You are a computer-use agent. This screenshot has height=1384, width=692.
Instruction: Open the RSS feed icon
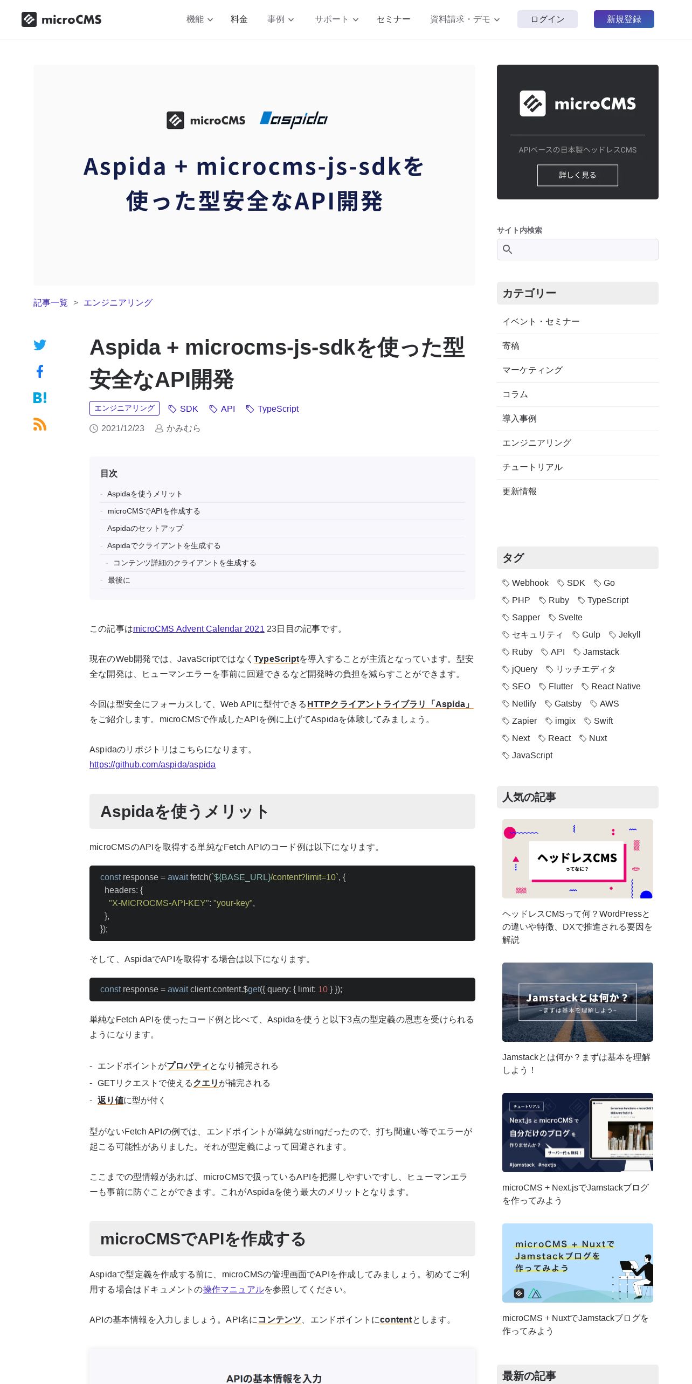pyautogui.click(x=40, y=424)
